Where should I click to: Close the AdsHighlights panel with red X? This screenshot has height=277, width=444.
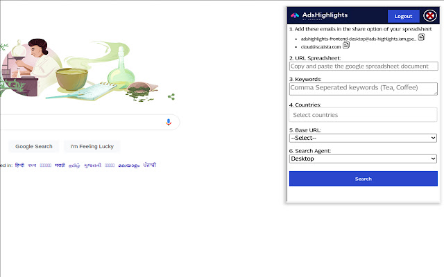(x=430, y=15)
